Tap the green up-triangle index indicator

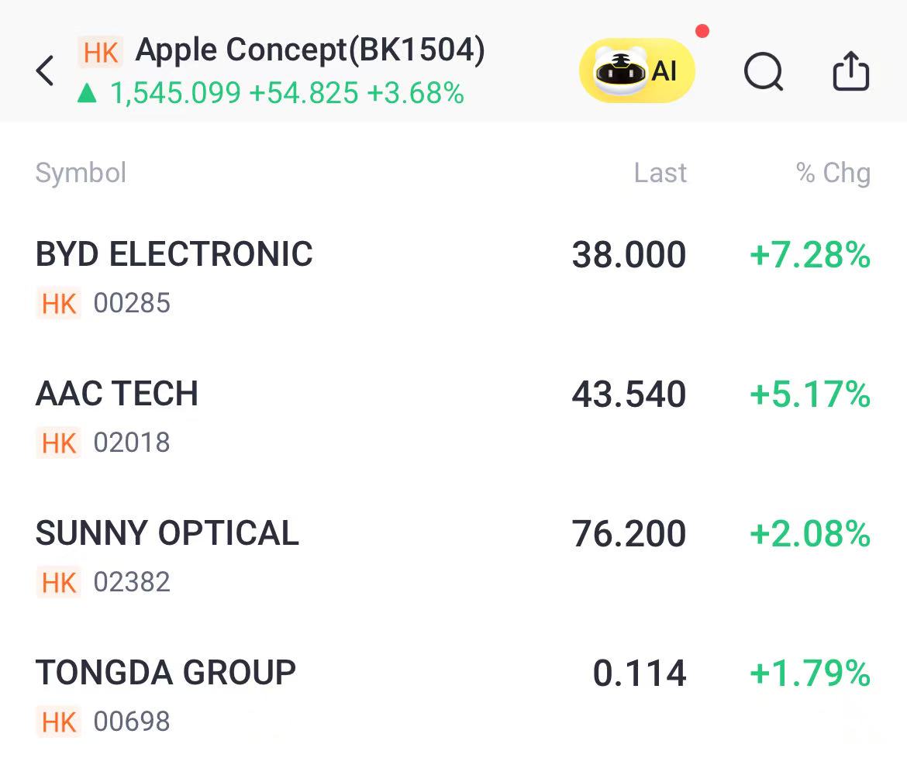tap(88, 94)
